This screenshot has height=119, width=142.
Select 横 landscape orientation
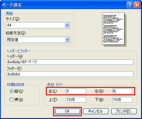16,100
